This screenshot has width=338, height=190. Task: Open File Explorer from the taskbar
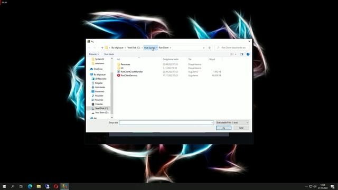[39, 186]
